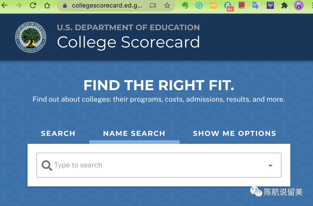The image size is (313, 206).
Task: Open the Grammarly extension
Action: pos(199,5)
